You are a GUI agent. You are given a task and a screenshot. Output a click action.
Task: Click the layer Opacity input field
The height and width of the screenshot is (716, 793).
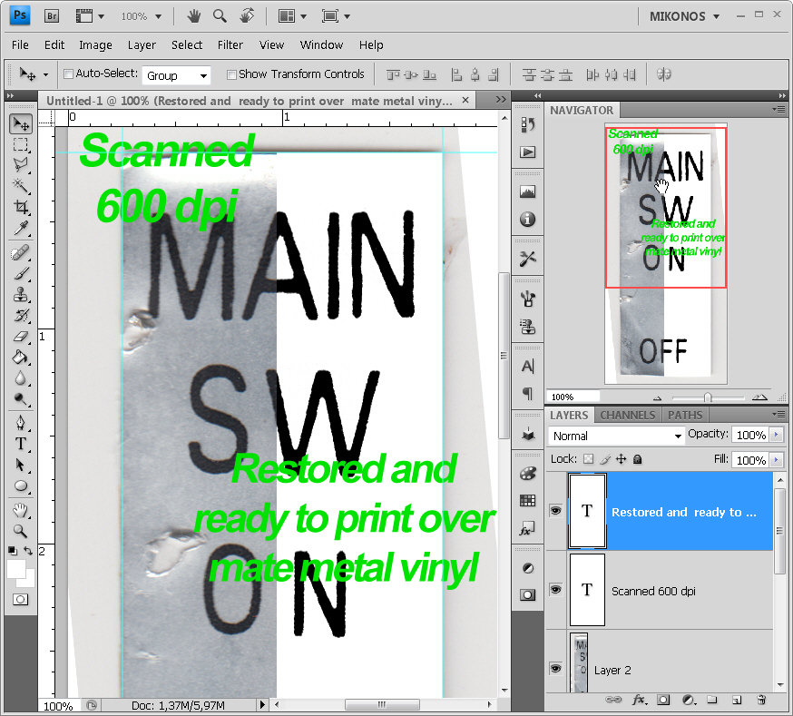pos(749,436)
